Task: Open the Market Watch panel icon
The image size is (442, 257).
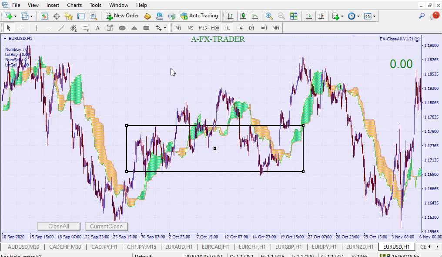Action: coord(44,16)
